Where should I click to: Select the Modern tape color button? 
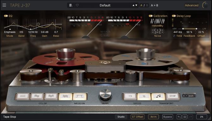tap(80, 96)
